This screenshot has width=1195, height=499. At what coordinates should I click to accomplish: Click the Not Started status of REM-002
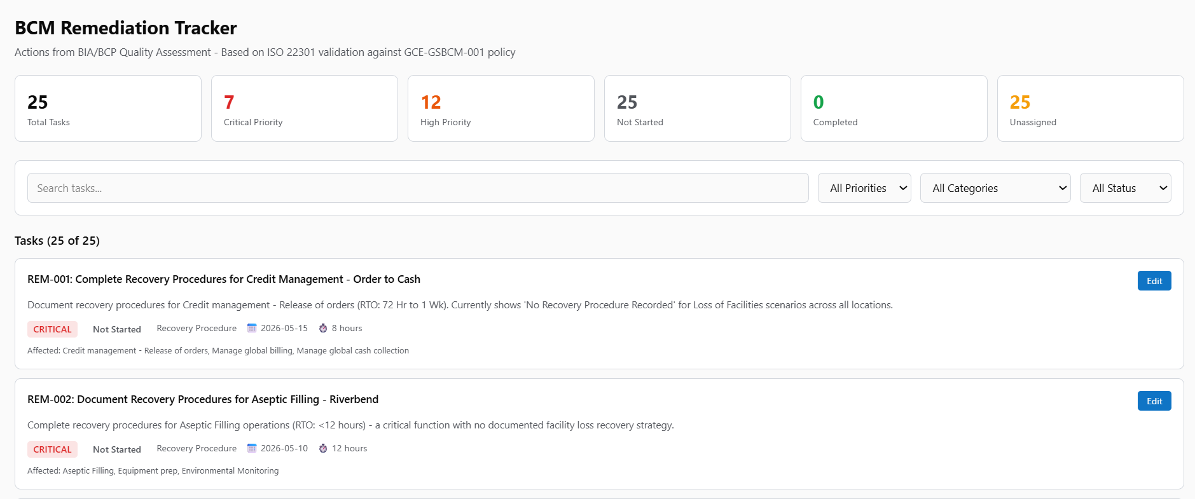117,449
